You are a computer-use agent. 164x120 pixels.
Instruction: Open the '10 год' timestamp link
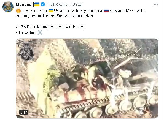[x=76, y=4]
